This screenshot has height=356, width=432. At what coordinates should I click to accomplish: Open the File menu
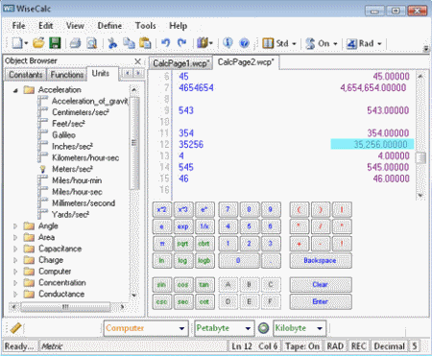pyautogui.click(x=18, y=26)
